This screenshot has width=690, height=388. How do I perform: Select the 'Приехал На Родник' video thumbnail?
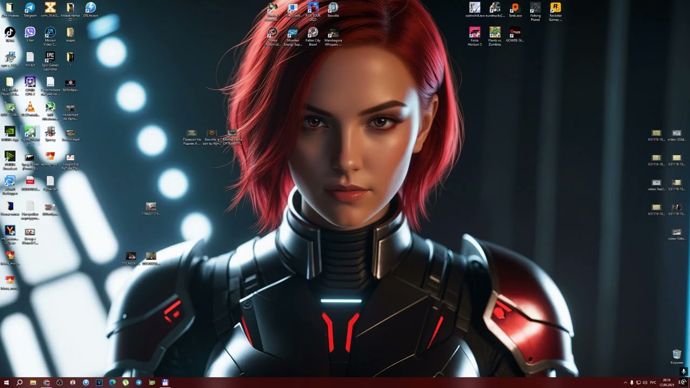click(191, 137)
